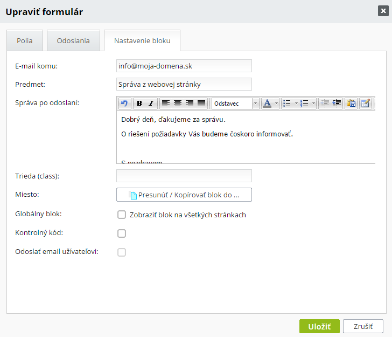Viewport: 392px width, 337px height.
Task: Toggle the 'Odoslať email užívateľovi' checkbox
Action: click(x=122, y=252)
